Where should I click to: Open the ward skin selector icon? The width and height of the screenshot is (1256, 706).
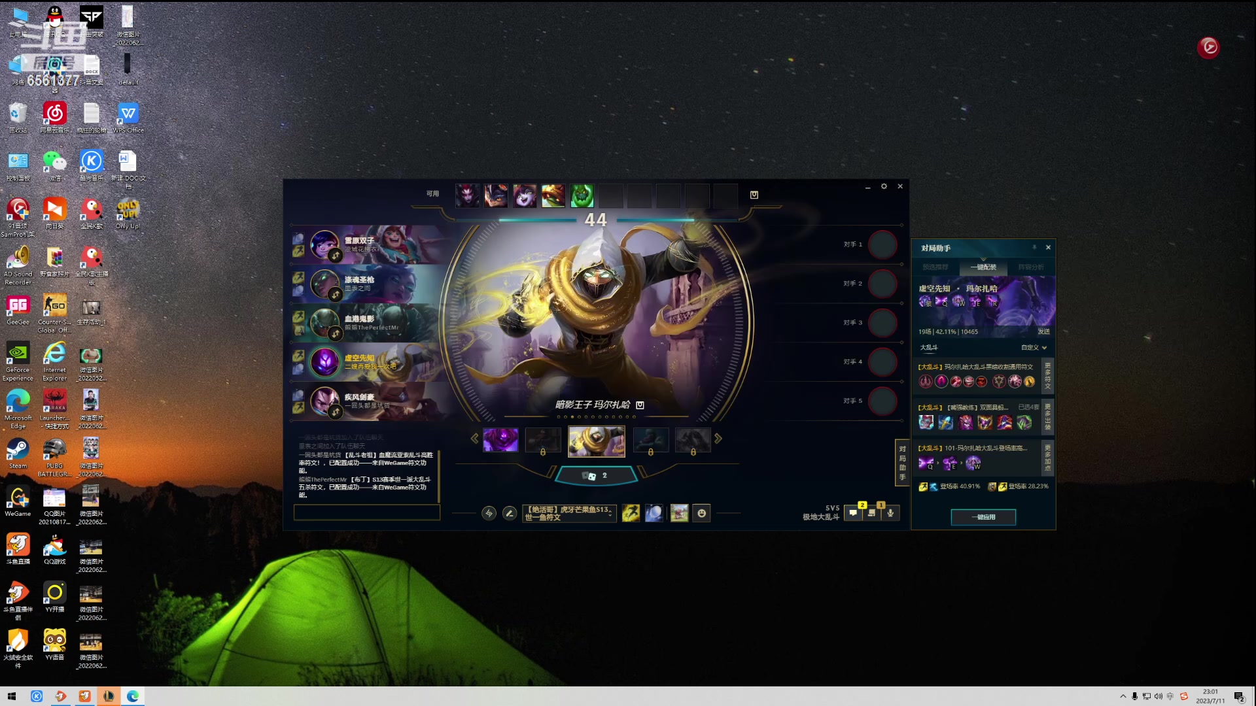pos(679,514)
